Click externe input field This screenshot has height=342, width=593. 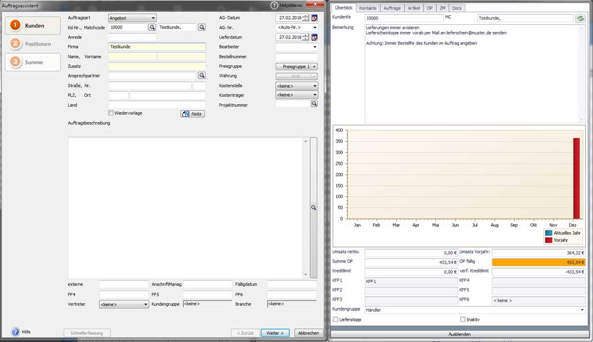[124, 284]
